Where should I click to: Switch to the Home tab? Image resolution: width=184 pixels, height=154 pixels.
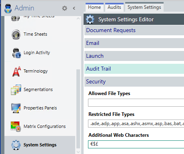94,7
